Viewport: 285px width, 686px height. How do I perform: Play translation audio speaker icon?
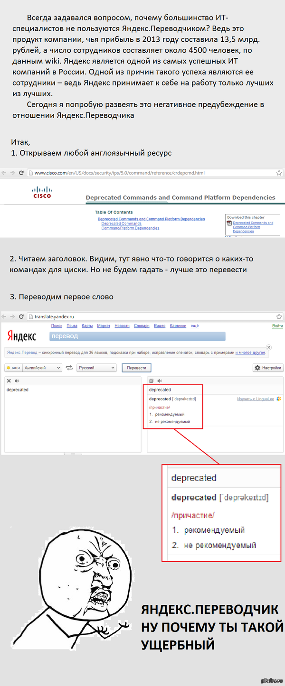click(x=160, y=380)
